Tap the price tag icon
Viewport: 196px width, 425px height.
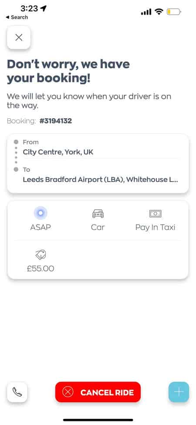click(41, 255)
